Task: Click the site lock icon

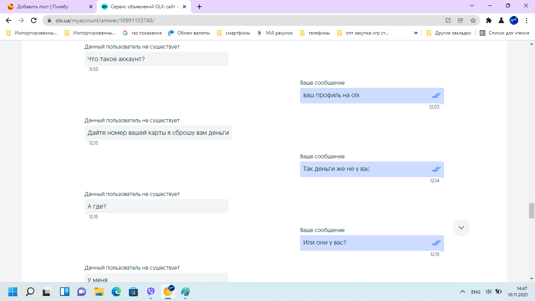Action: 49,20
